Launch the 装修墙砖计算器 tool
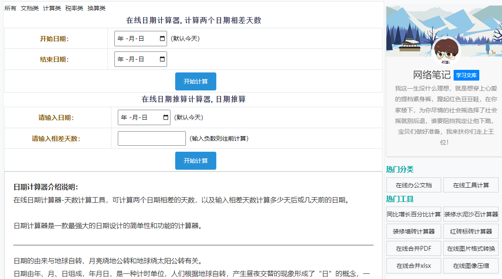The width and height of the screenshot is (502, 279). pos(413,231)
